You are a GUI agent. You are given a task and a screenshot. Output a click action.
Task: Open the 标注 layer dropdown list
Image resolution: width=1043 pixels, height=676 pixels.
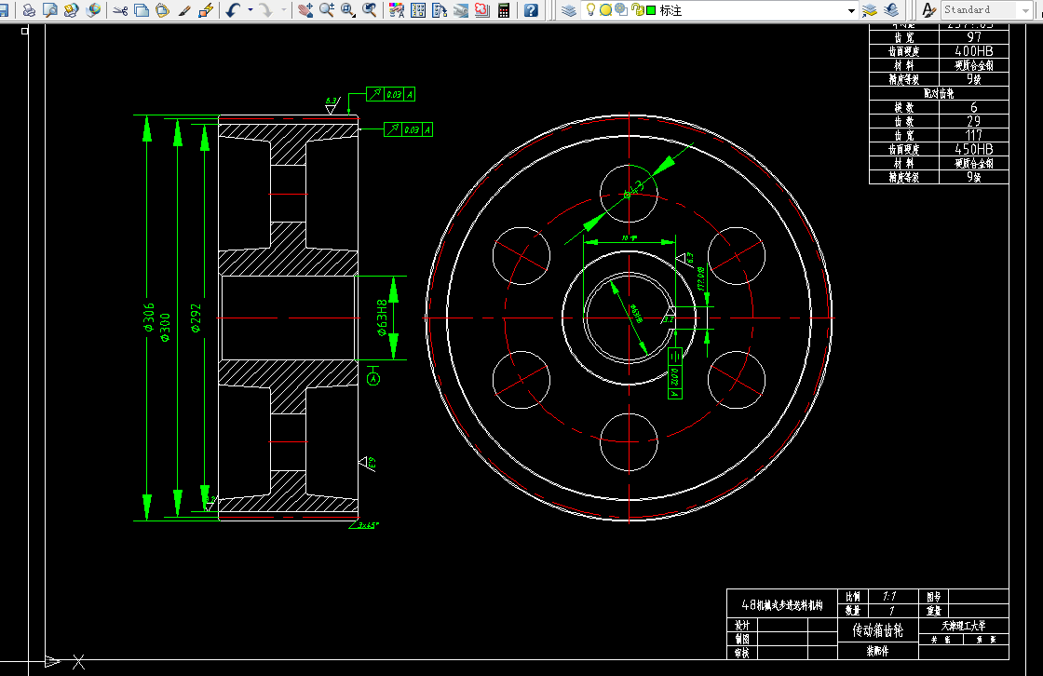(851, 10)
